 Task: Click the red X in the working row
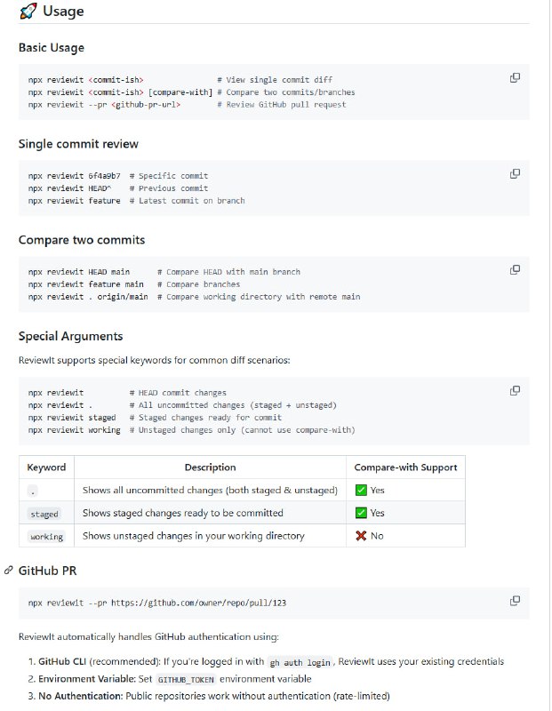(x=361, y=536)
